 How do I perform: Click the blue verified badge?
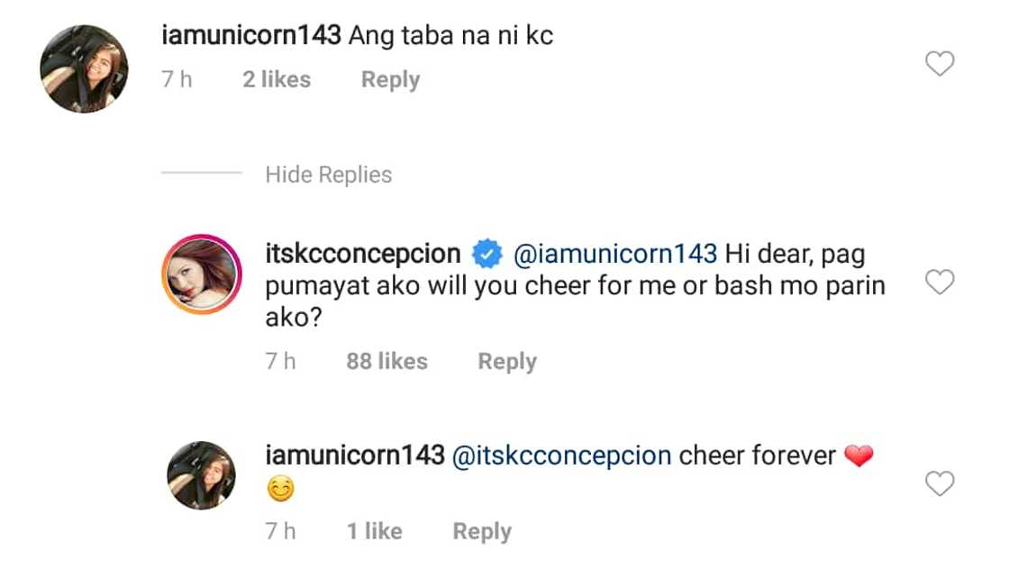point(486,256)
